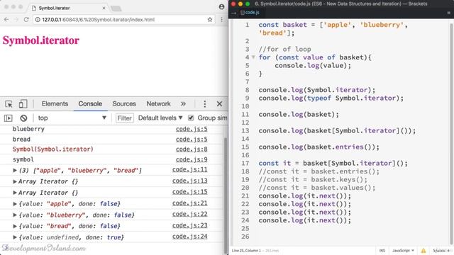
Task: Click code.js file icon in Brackets tab
Action: pos(243,13)
